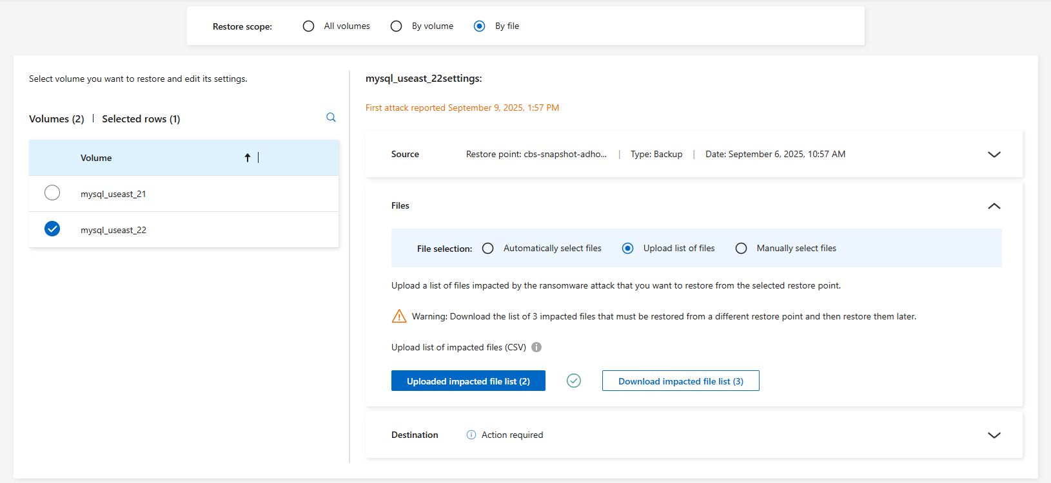1051x483 pixels.
Task: Click Download impacted file list (3) button
Action: [680, 381]
